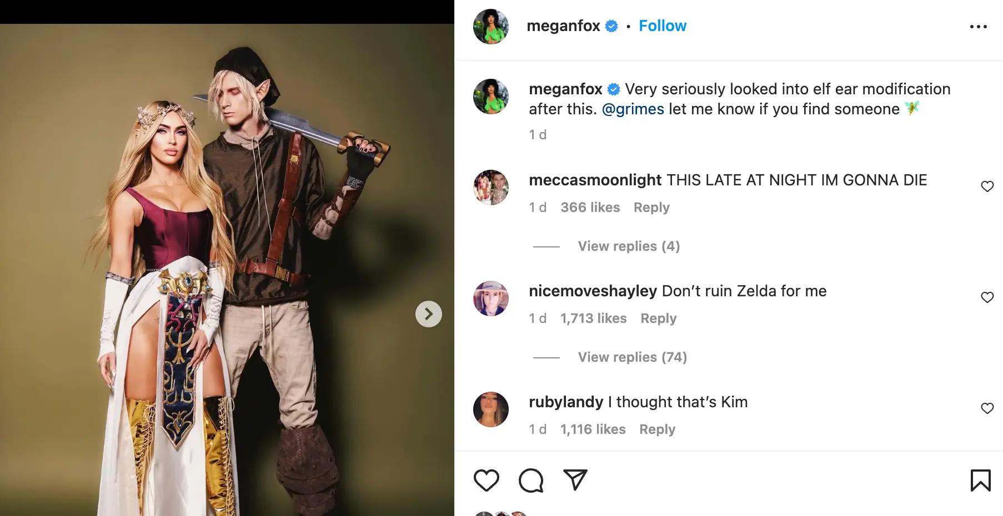The height and width of the screenshot is (516, 1003).
Task: Share the post via paper plane icon
Action: pos(575,480)
